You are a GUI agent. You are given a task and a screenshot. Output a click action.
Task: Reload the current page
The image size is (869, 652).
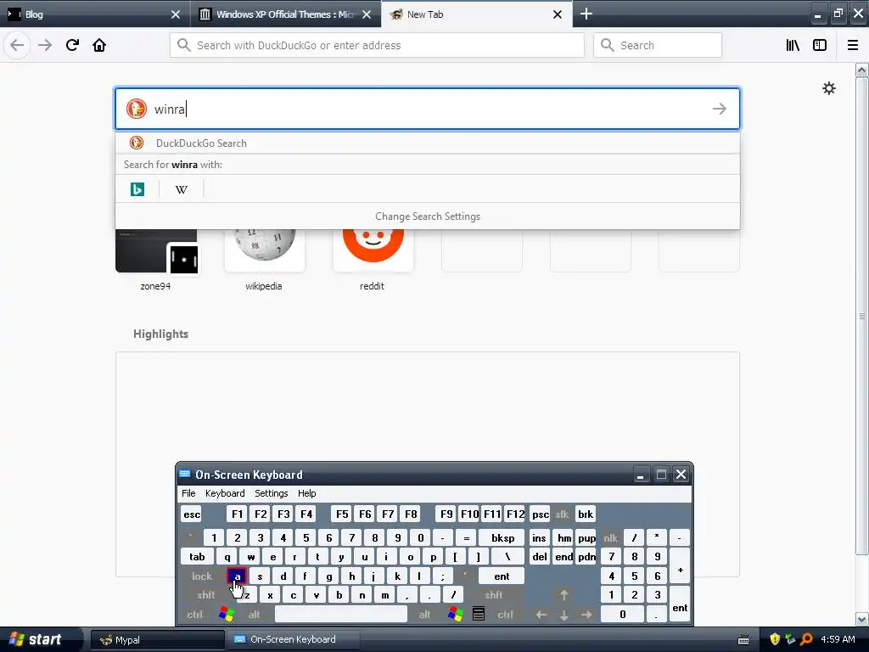pos(72,45)
